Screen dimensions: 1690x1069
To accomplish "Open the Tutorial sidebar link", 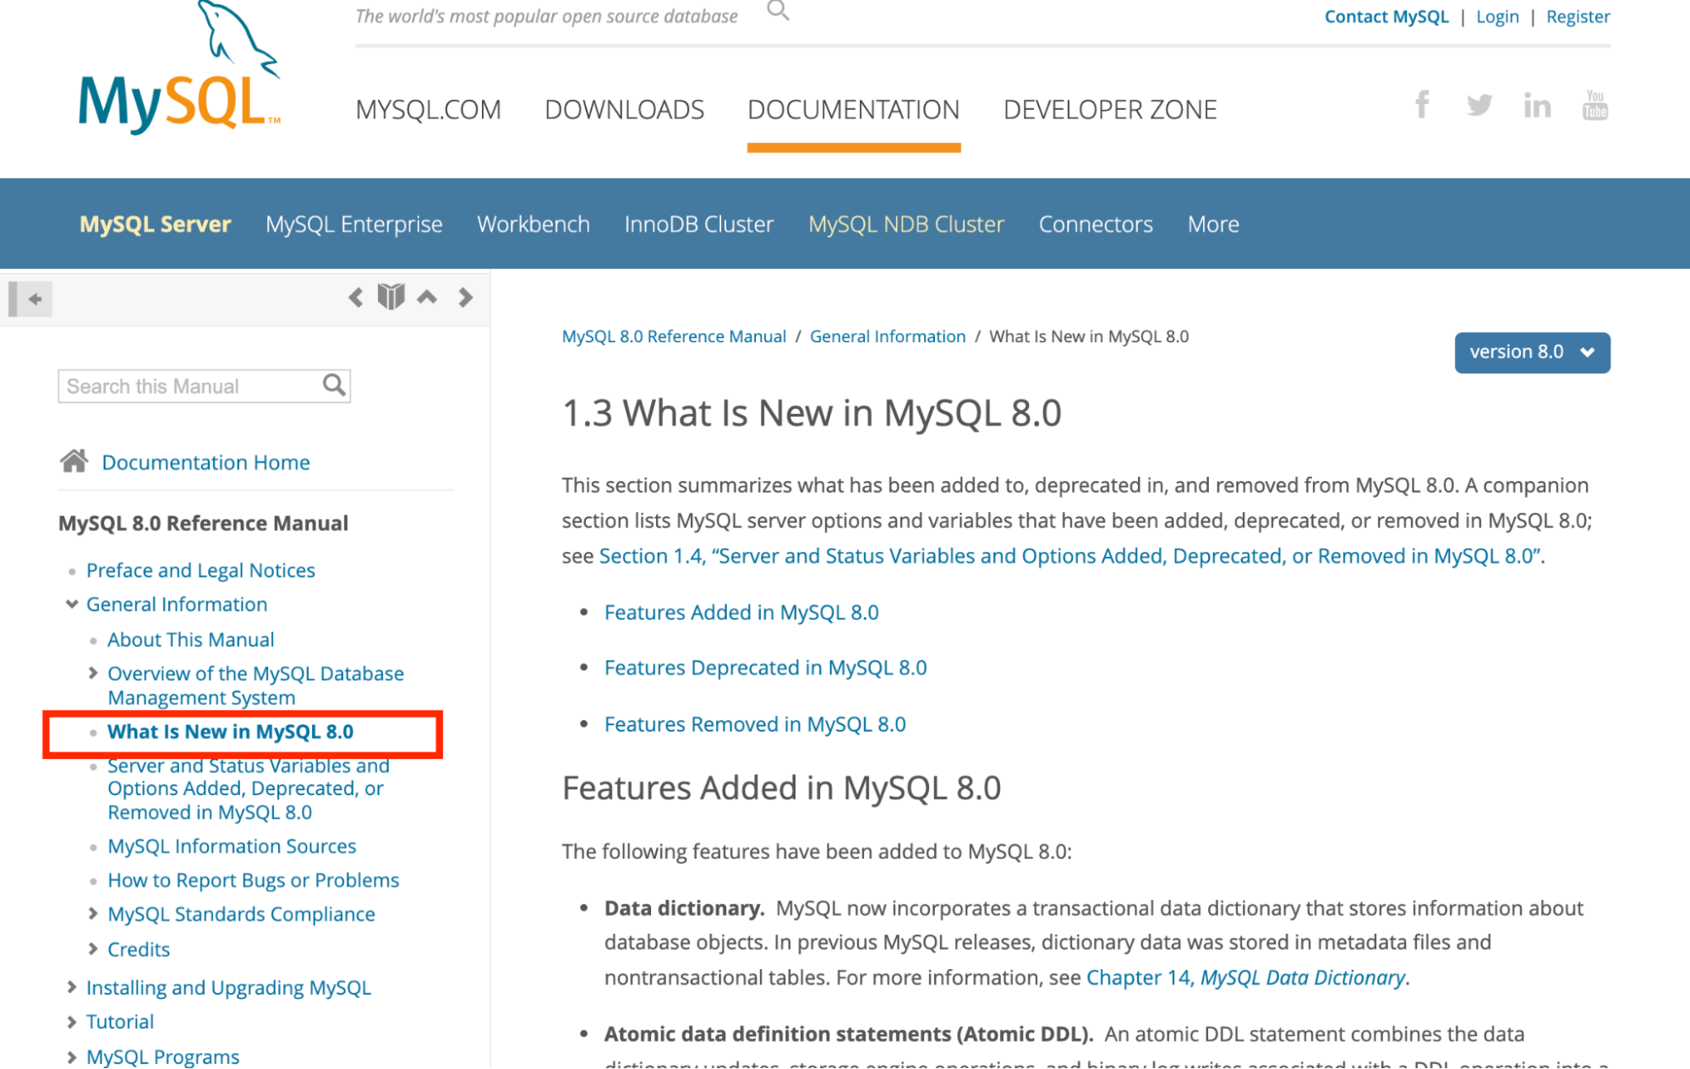I will [x=120, y=1022].
